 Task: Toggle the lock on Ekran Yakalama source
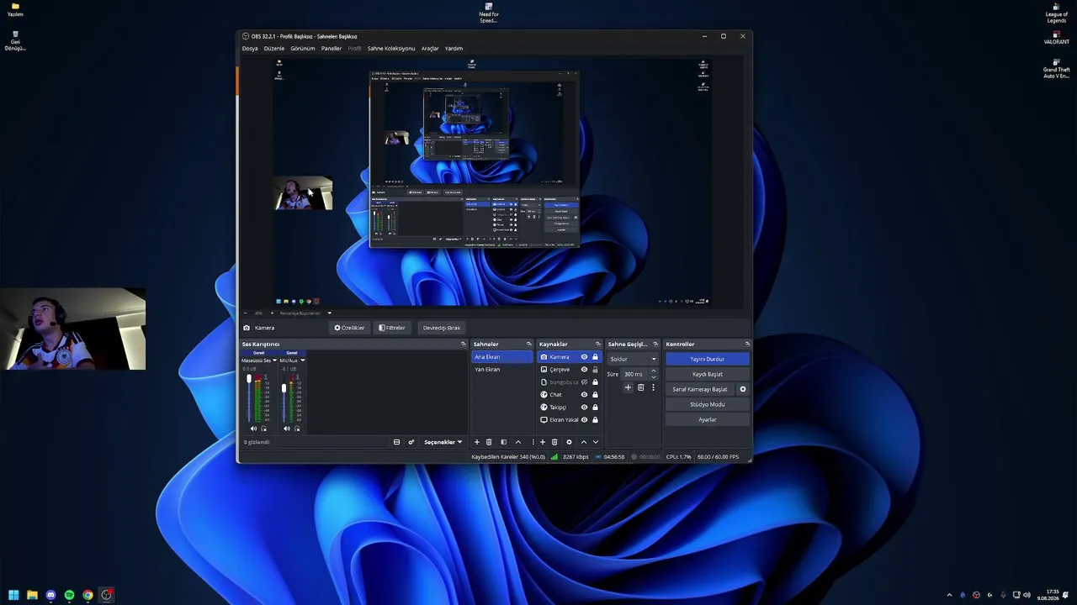[595, 420]
